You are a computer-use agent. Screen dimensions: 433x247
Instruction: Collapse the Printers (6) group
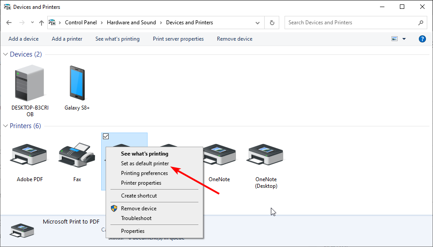tap(6, 126)
